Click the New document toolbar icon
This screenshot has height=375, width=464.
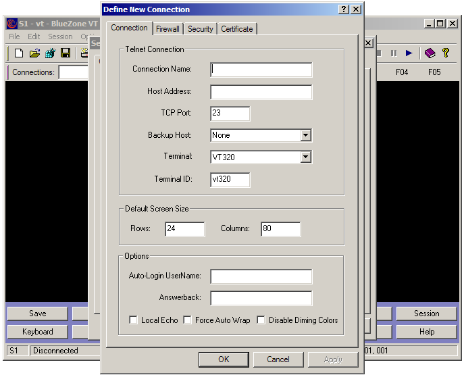pos(19,53)
